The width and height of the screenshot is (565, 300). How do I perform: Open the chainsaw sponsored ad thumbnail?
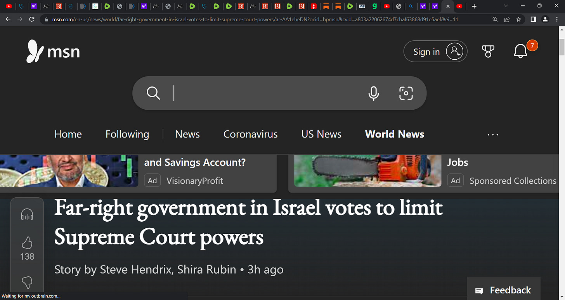[367, 171]
